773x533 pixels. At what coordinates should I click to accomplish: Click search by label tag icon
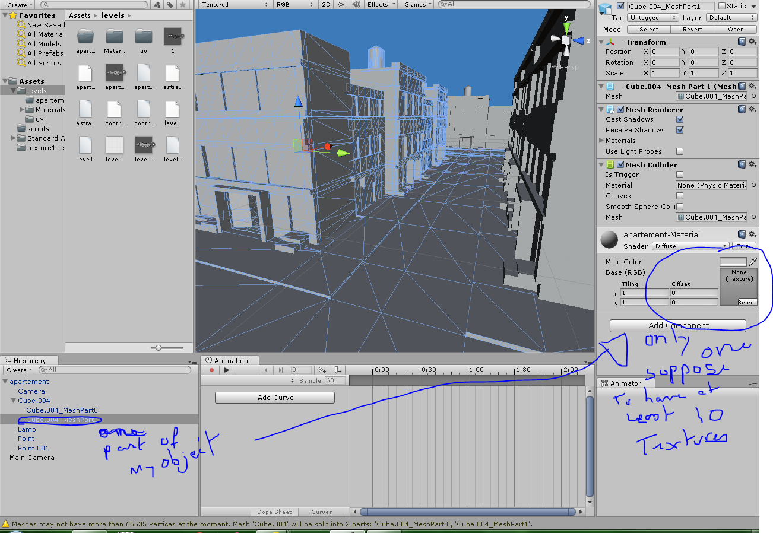pyautogui.click(x=170, y=5)
